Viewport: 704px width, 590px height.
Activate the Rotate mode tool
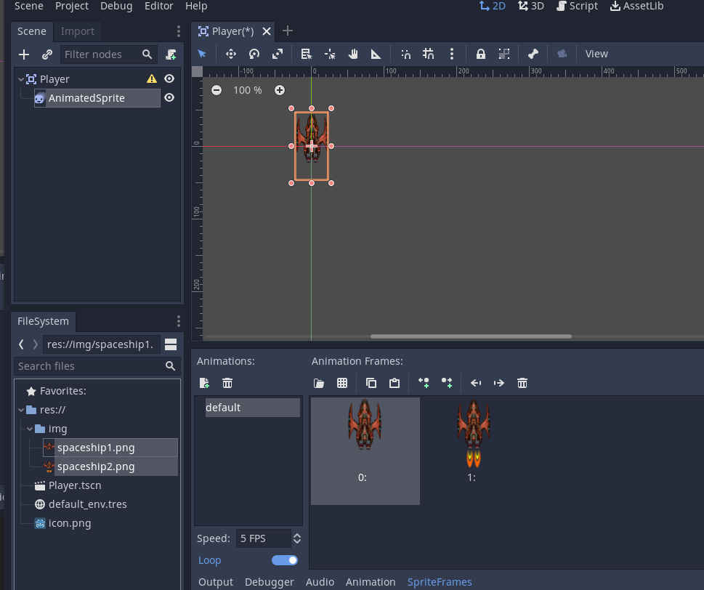pyautogui.click(x=254, y=54)
